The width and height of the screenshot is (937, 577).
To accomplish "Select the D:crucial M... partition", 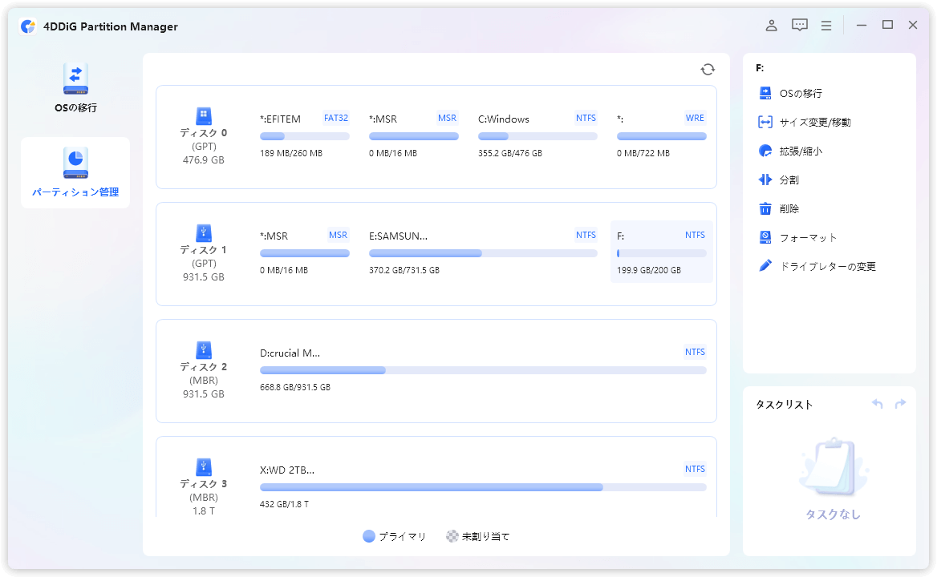I will (x=483, y=370).
